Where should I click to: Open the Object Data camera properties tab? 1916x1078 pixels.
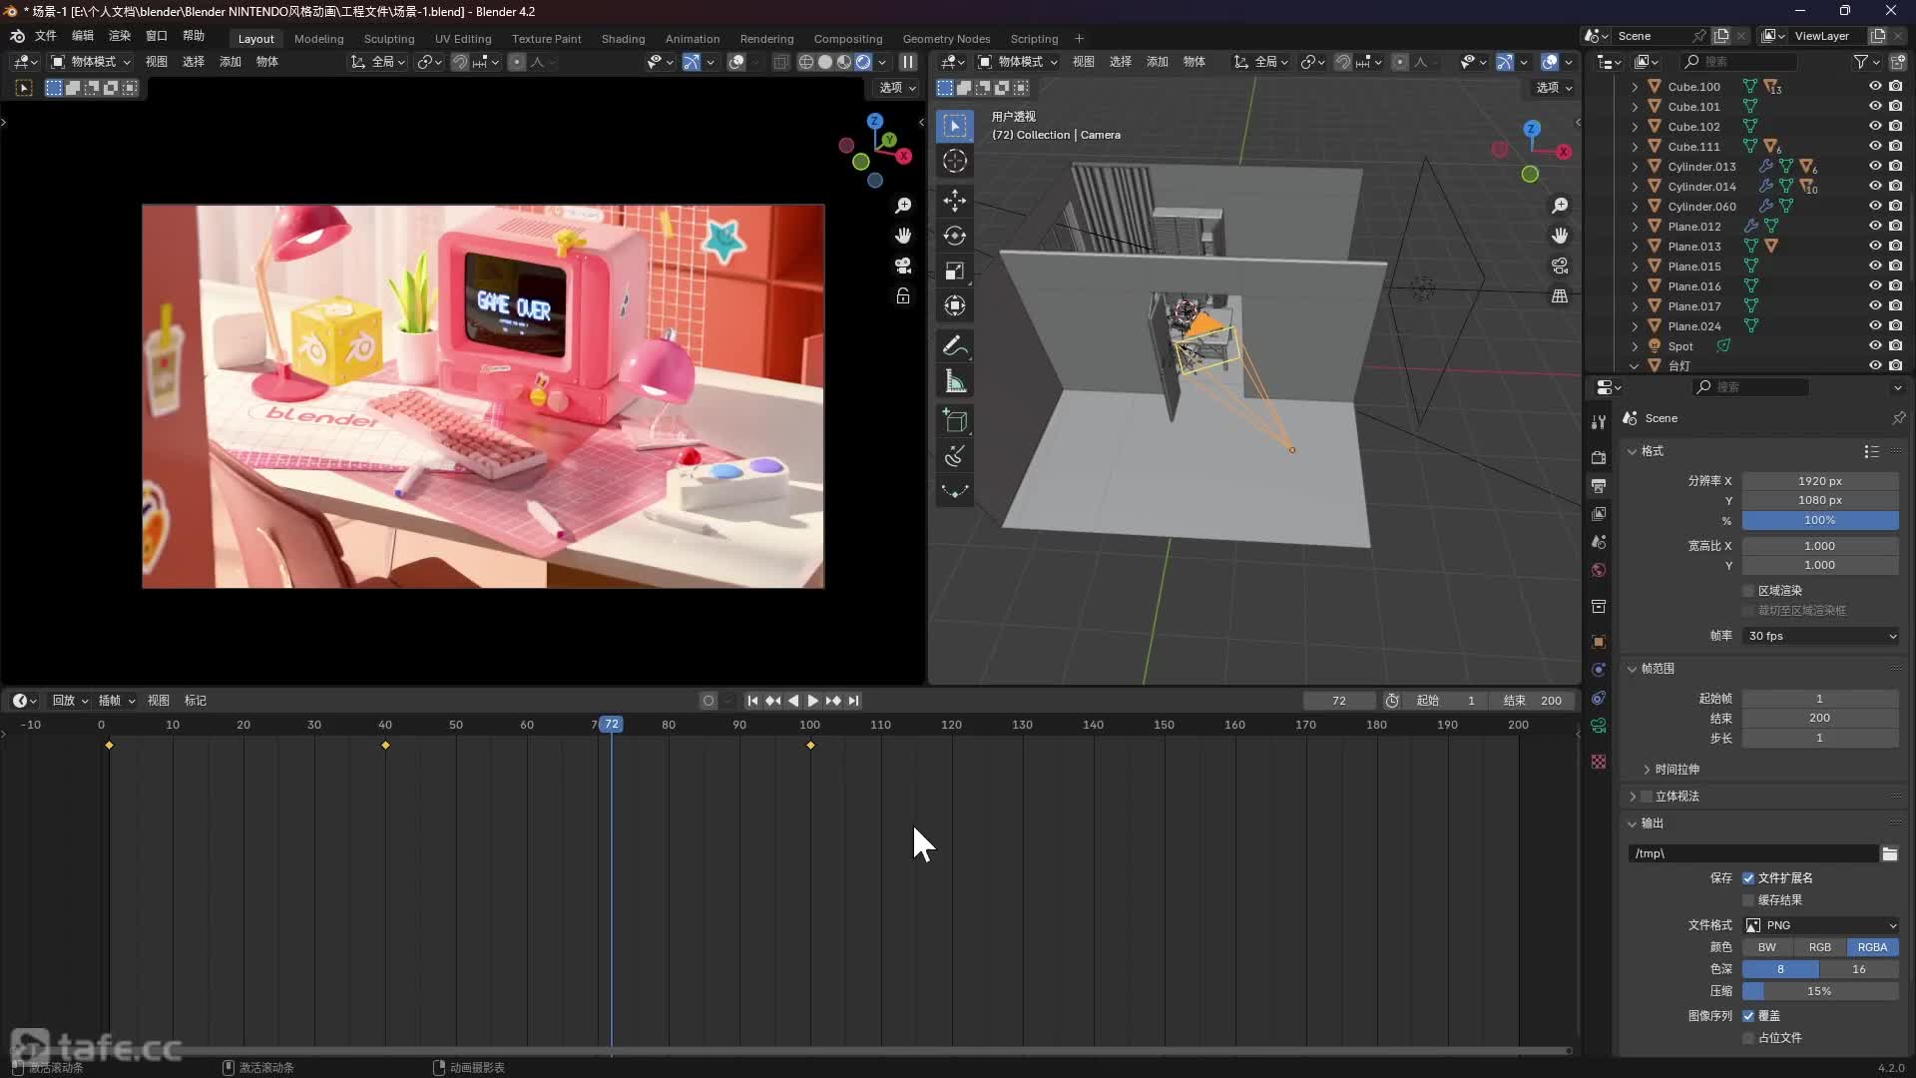(x=1599, y=726)
